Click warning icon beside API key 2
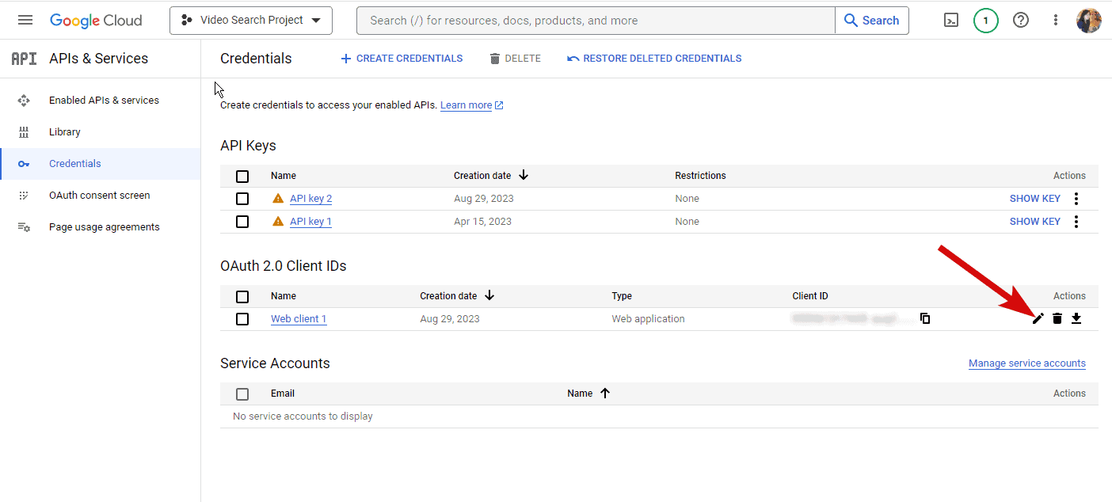Image resolution: width=1112 pixels, height=502 pixels. (x=278, y=199)
